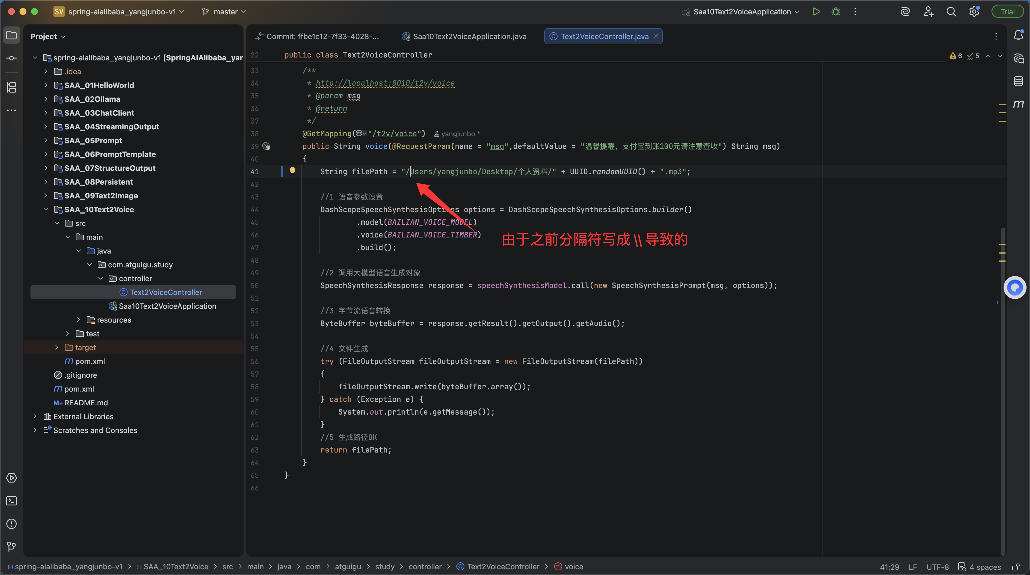Viewport: 1030px width, 575px height.
Task: Open the run configuration dropdown
Action: tap(742, 11)
